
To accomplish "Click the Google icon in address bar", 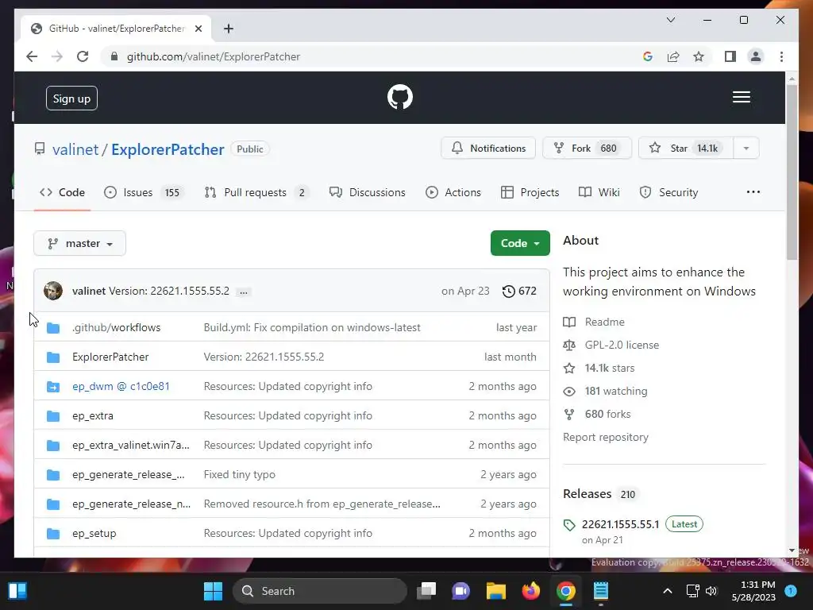I will 648,56.
